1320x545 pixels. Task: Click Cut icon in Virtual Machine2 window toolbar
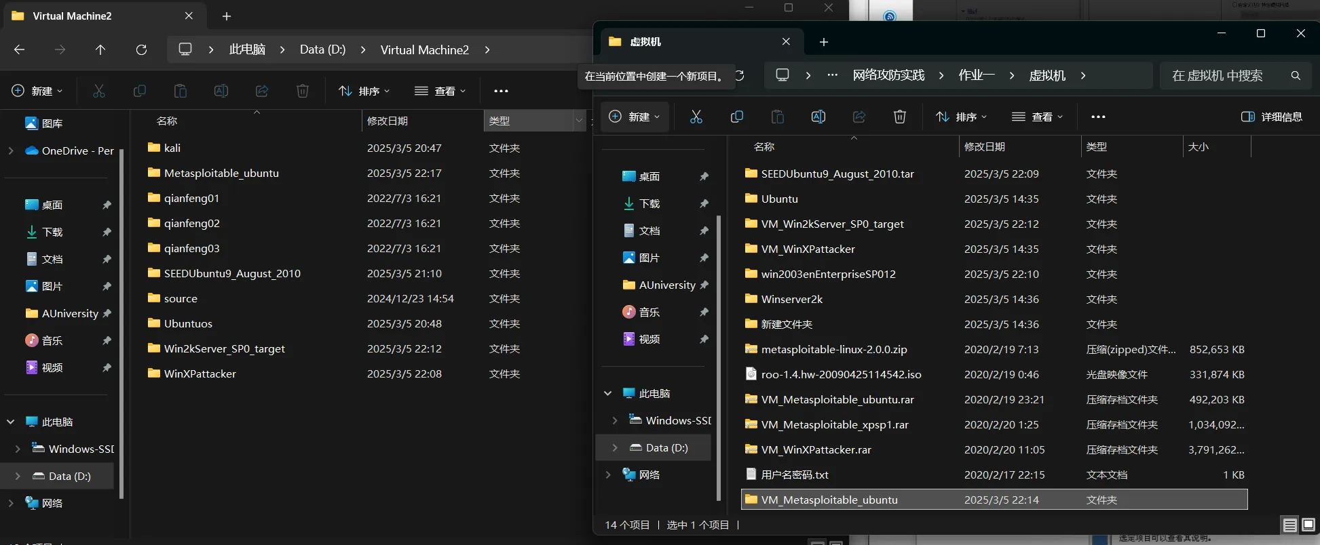click(x=98, y=91)
